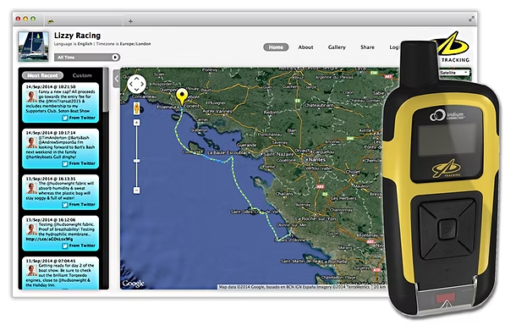Collapse the sidebar with the chevron arrow
The image size is (516, 331).
[117, 79]
